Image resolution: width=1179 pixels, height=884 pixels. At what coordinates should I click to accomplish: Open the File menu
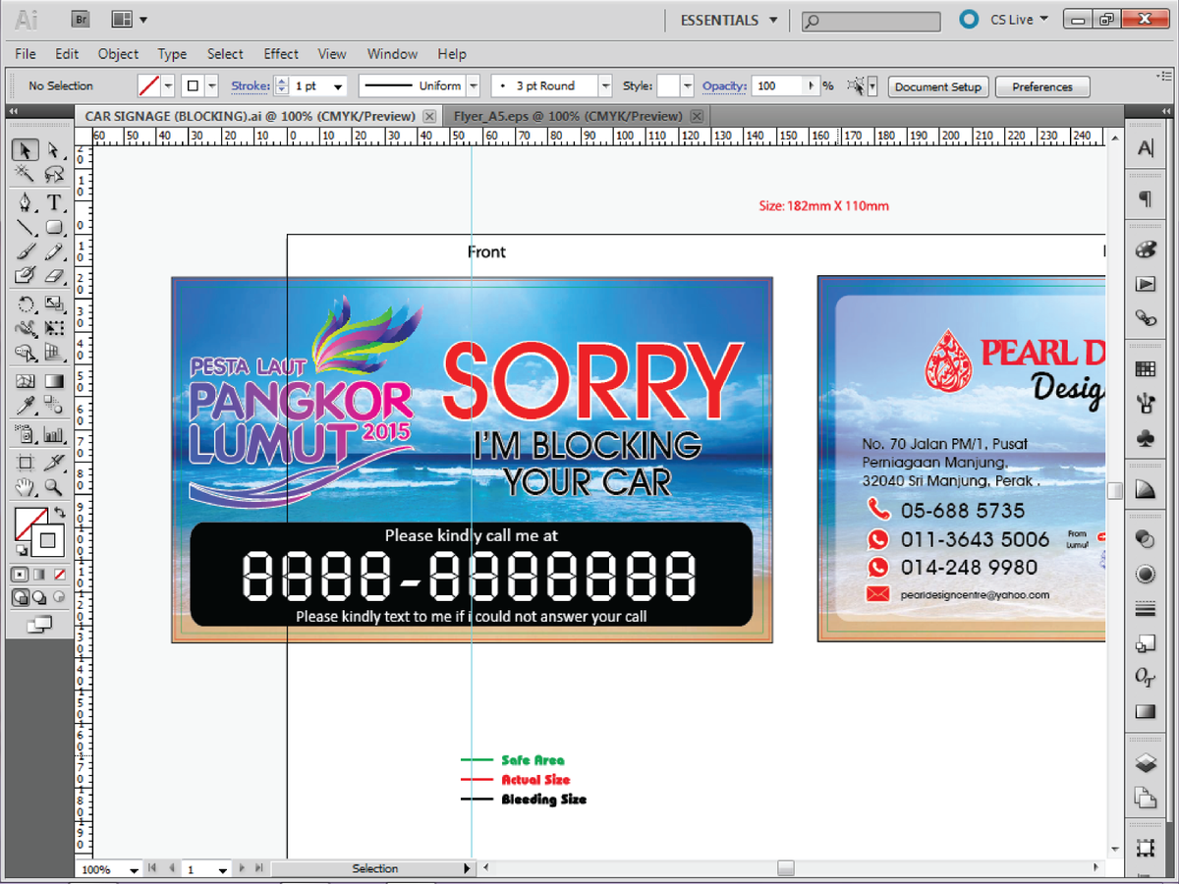(x=26, y=54)
